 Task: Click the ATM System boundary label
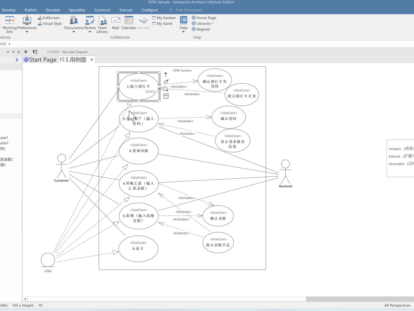tap(182, 70)
